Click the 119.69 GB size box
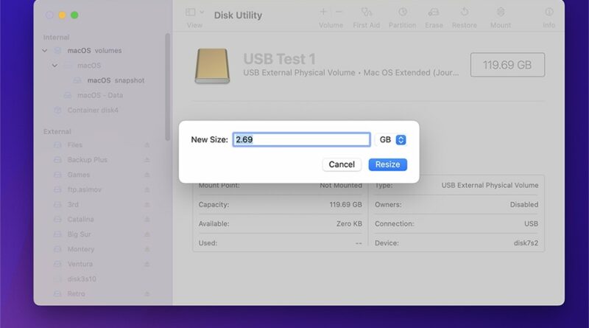Viewport: 589px width, 328px height. (507, 65)
